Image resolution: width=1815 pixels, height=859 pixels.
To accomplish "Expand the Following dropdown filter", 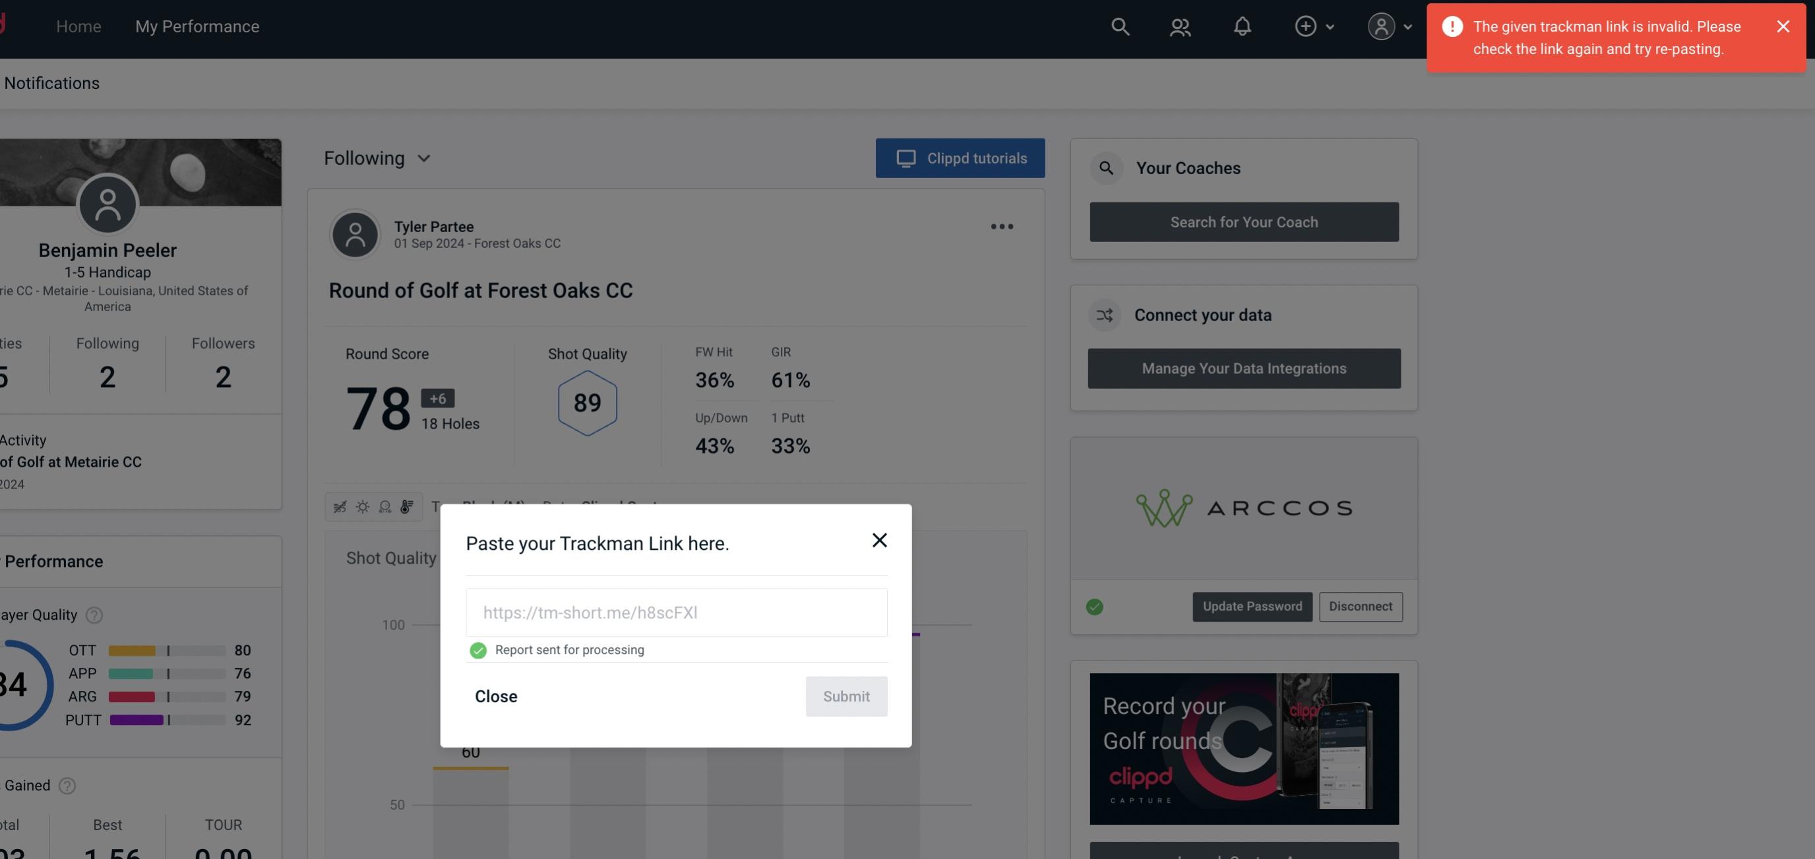I will tap(379, 158).
